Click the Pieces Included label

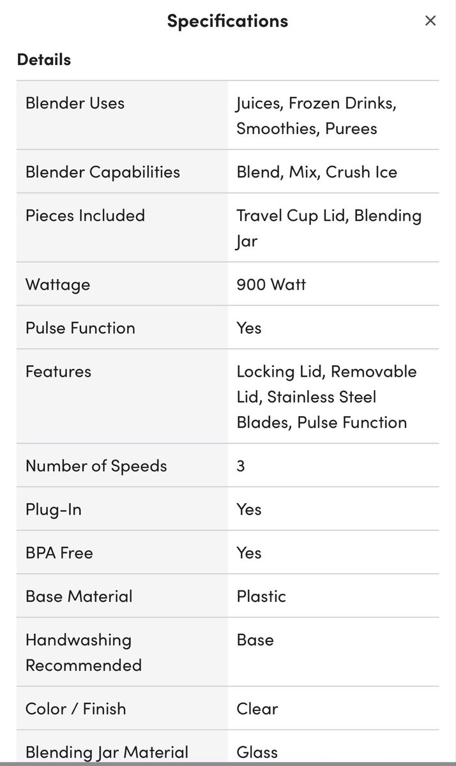pyautogui.click(x=85, y=215)
